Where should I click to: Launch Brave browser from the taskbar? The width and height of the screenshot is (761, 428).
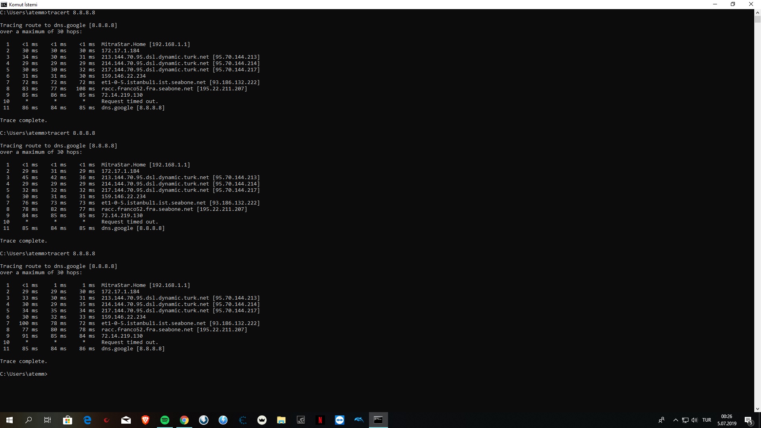tap(145, 420)
